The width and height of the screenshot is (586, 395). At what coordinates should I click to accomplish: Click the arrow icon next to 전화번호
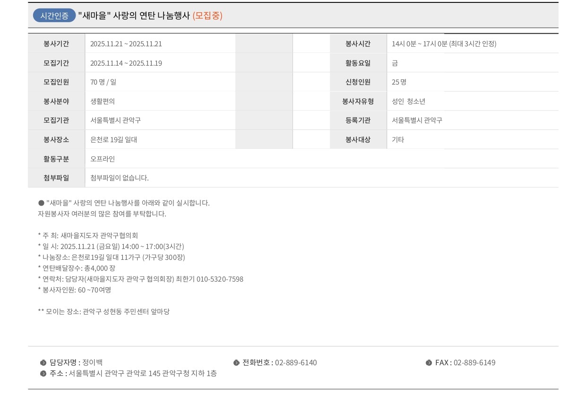click(236, 362)
